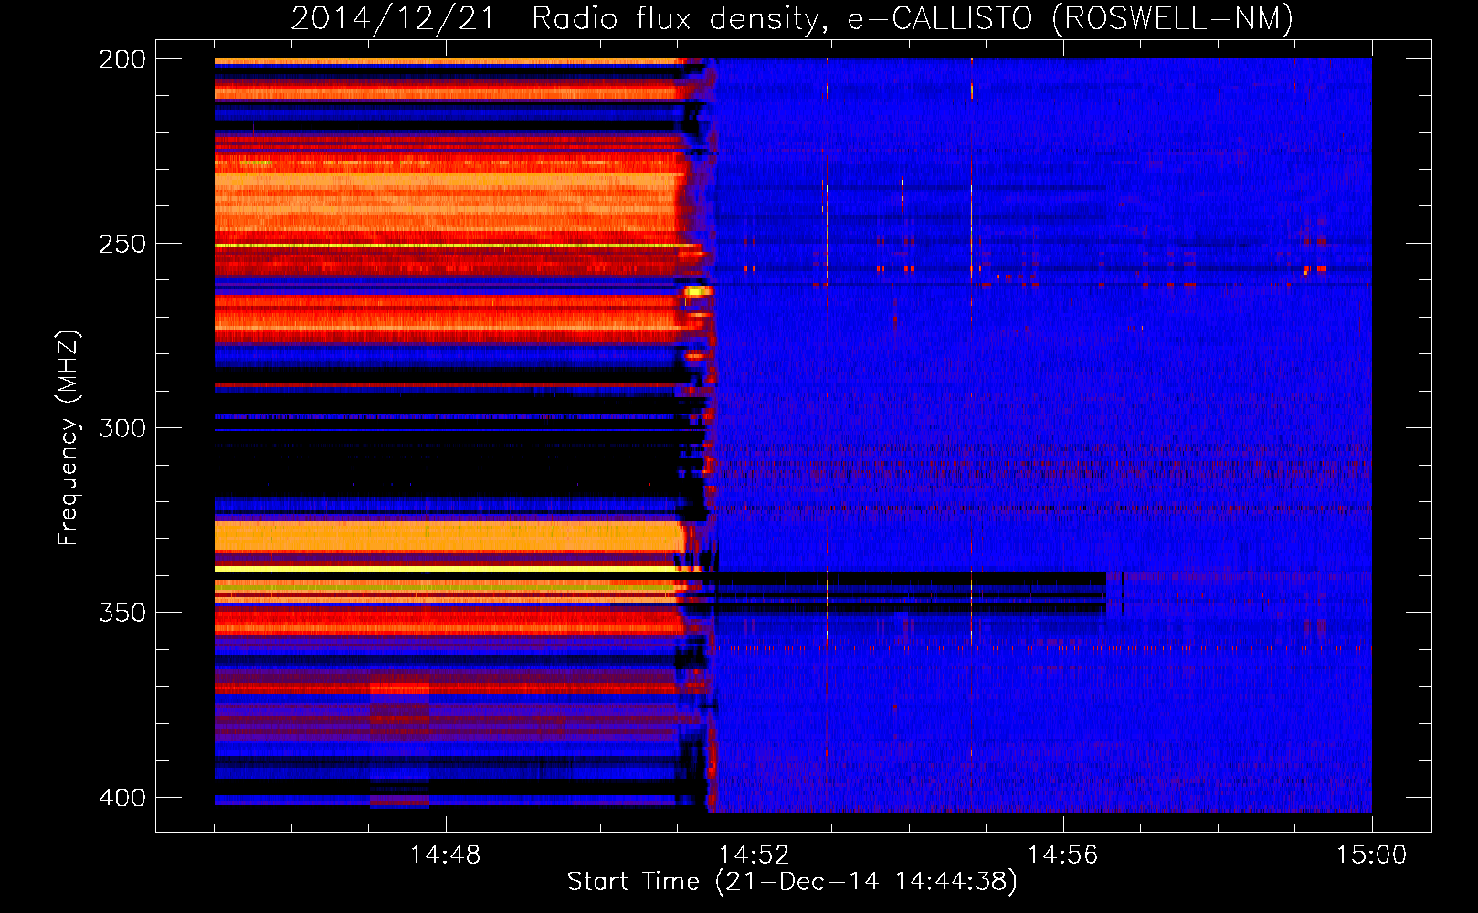Click the 200 frequency tick label
The image size is (1478, 913).
pyautogui.click(x=122, y=59)
